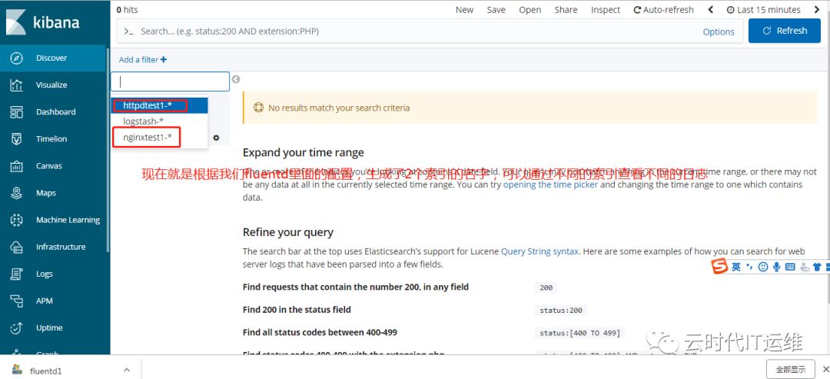Open the Maps icon in sidebar

coord(16,193)
